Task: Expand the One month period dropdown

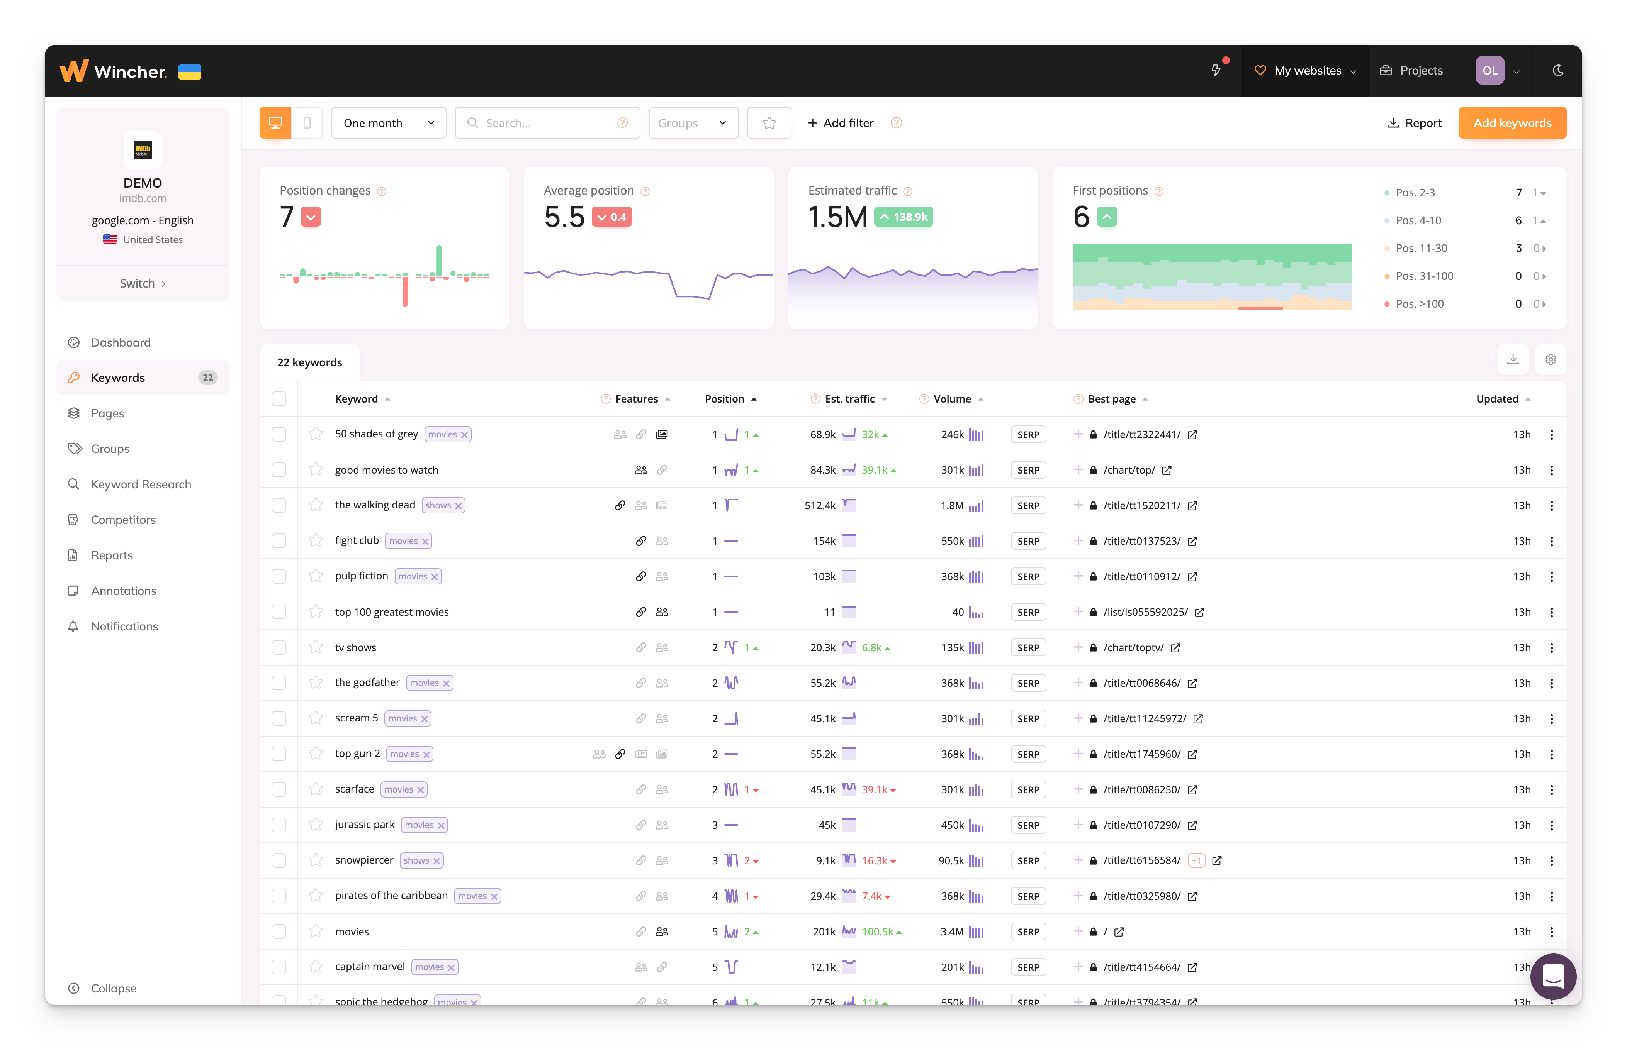Action: [x=430, y=123]
